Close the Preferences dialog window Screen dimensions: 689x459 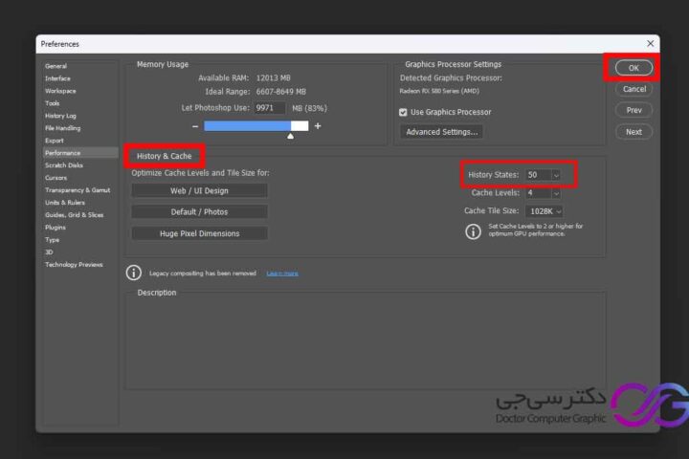(x=651, y=43)
